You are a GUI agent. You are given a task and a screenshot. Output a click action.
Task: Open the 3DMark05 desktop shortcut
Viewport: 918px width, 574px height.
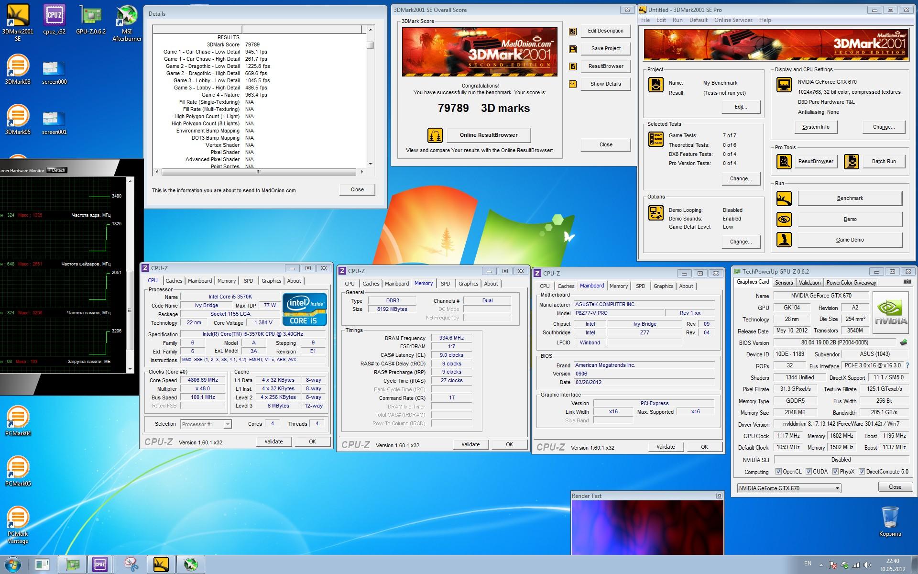coord(17,120)
